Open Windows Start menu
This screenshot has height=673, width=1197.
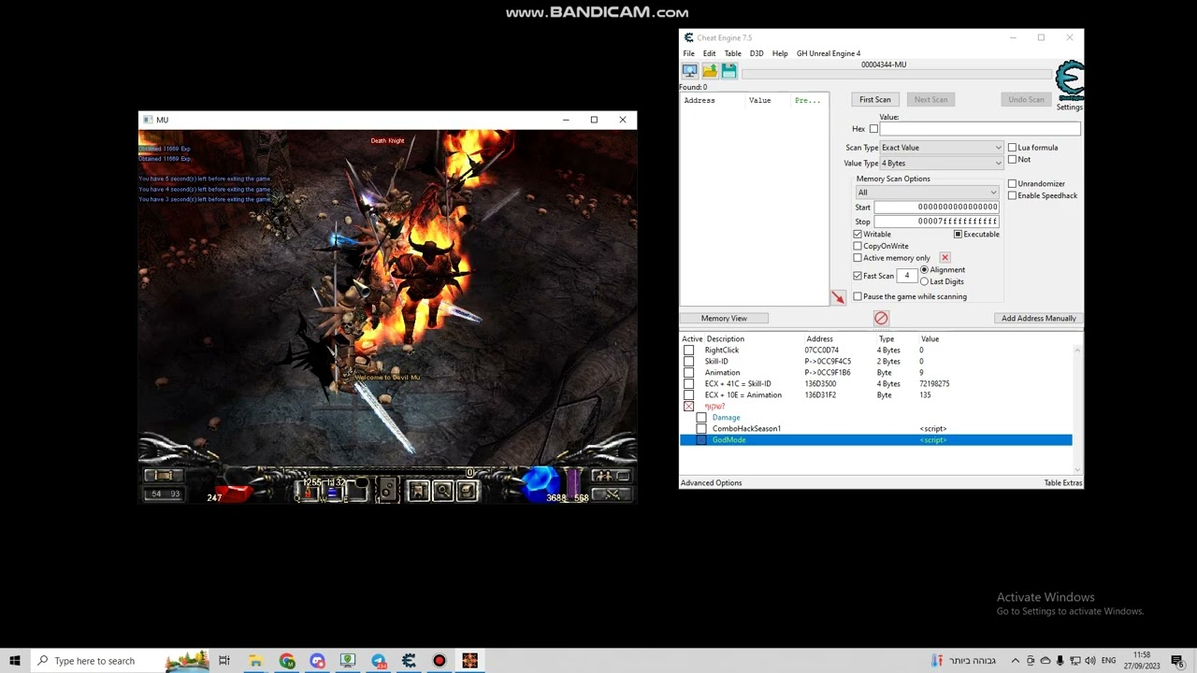(15, 661)
